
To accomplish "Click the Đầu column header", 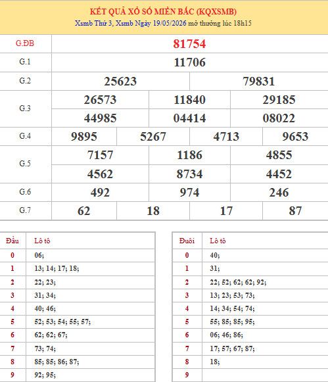I will pos(12,241).
